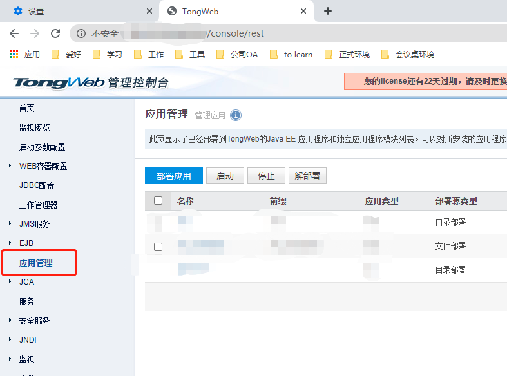The image size is (507, 376).
Task: Open 服务 in the sidebar
Action: click(x=26, y=301)
